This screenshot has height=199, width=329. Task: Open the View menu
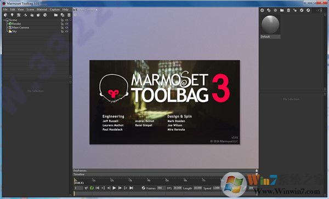[21, 10]
